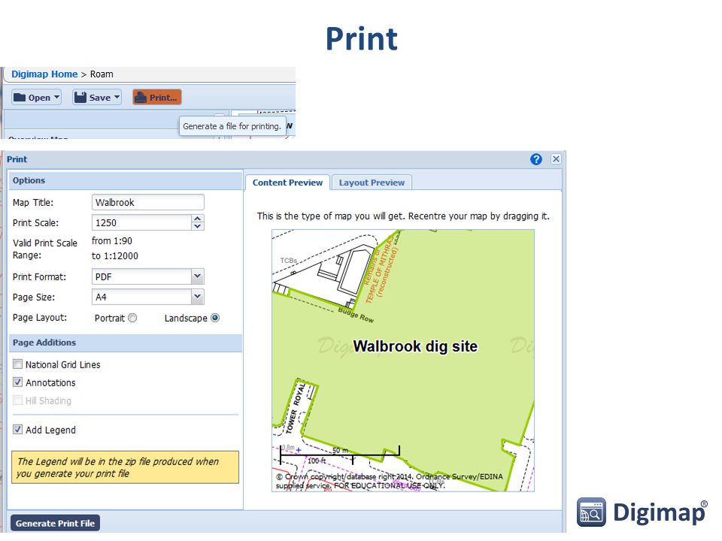
Task: Click the Page Additions section header
Action: (126, 343)
